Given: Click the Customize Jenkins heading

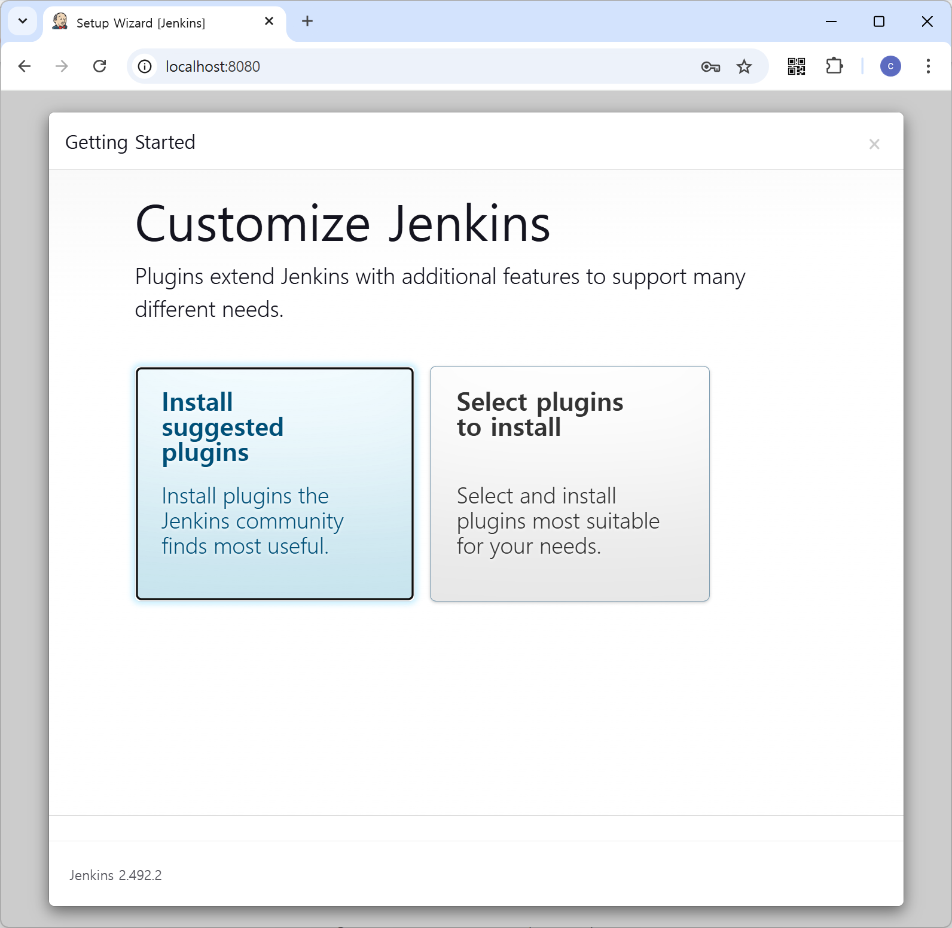Looking at the screenshot, I should point(343,224).
